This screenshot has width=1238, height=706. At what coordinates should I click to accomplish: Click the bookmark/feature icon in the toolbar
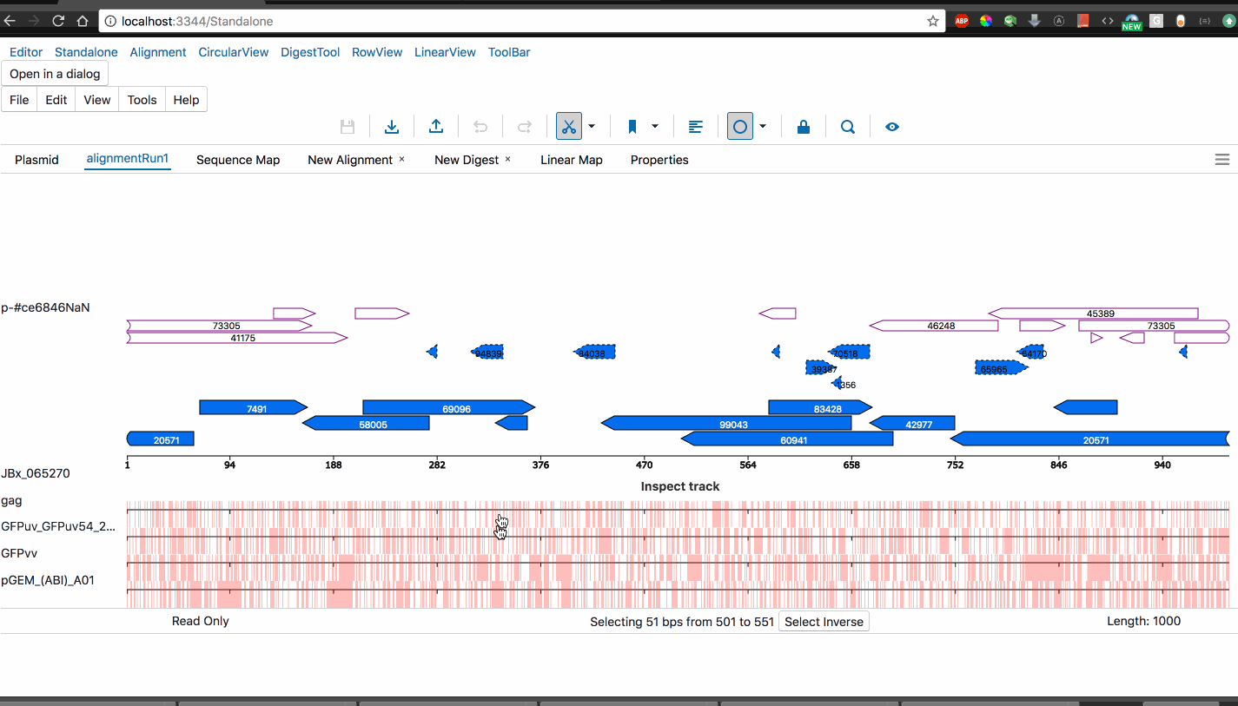point(632,126)
